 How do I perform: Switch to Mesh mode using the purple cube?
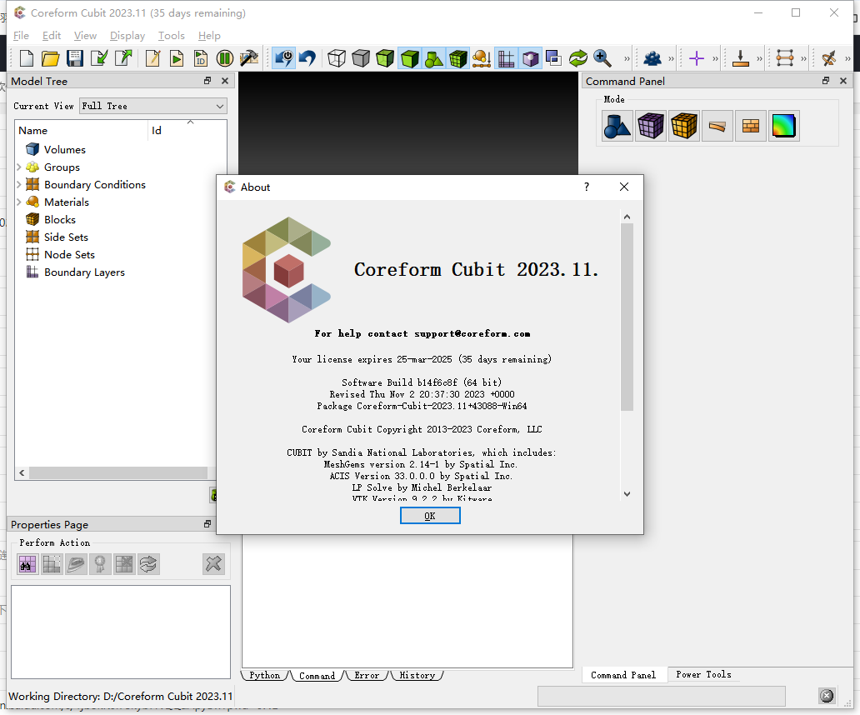click(651, 126)
